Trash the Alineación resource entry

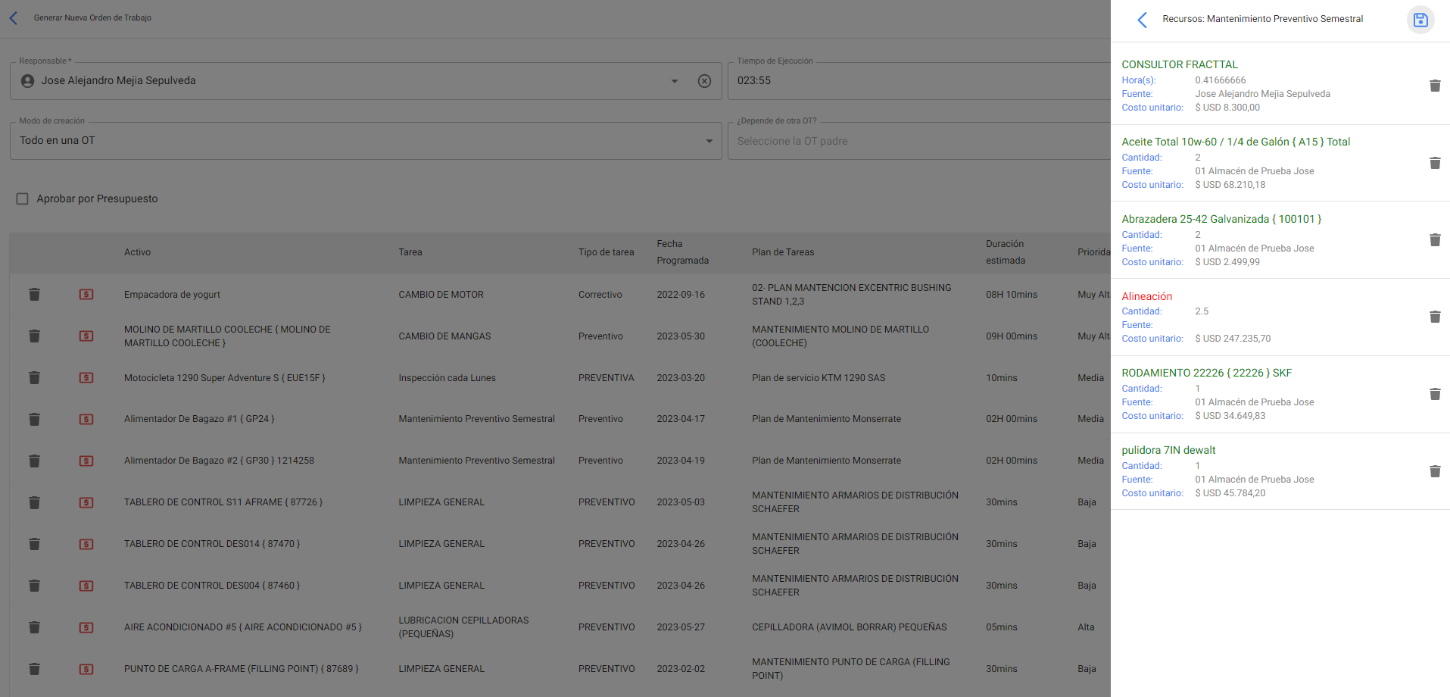pos(1434,317)
